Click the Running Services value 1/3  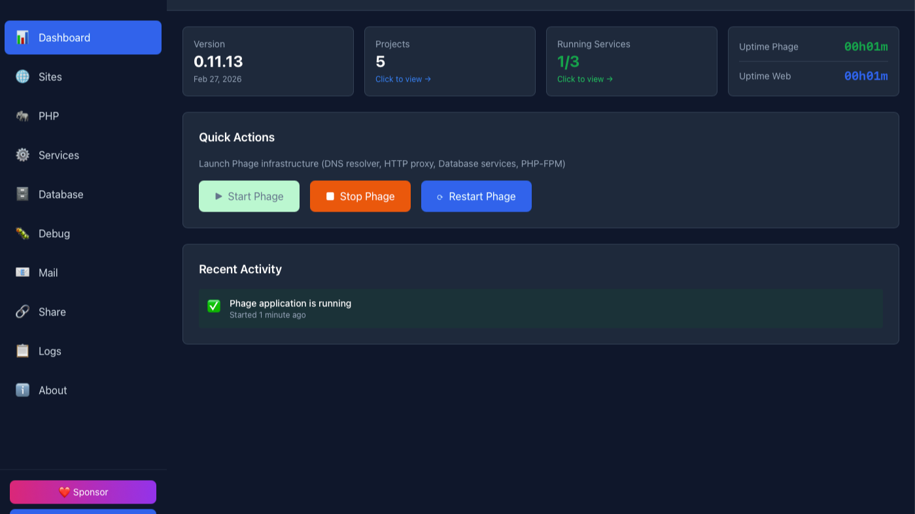(x=568, y=61)
